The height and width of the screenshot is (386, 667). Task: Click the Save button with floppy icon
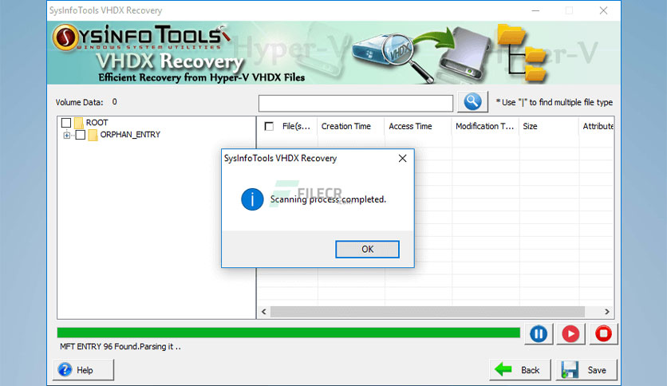(x=586, y=370)
